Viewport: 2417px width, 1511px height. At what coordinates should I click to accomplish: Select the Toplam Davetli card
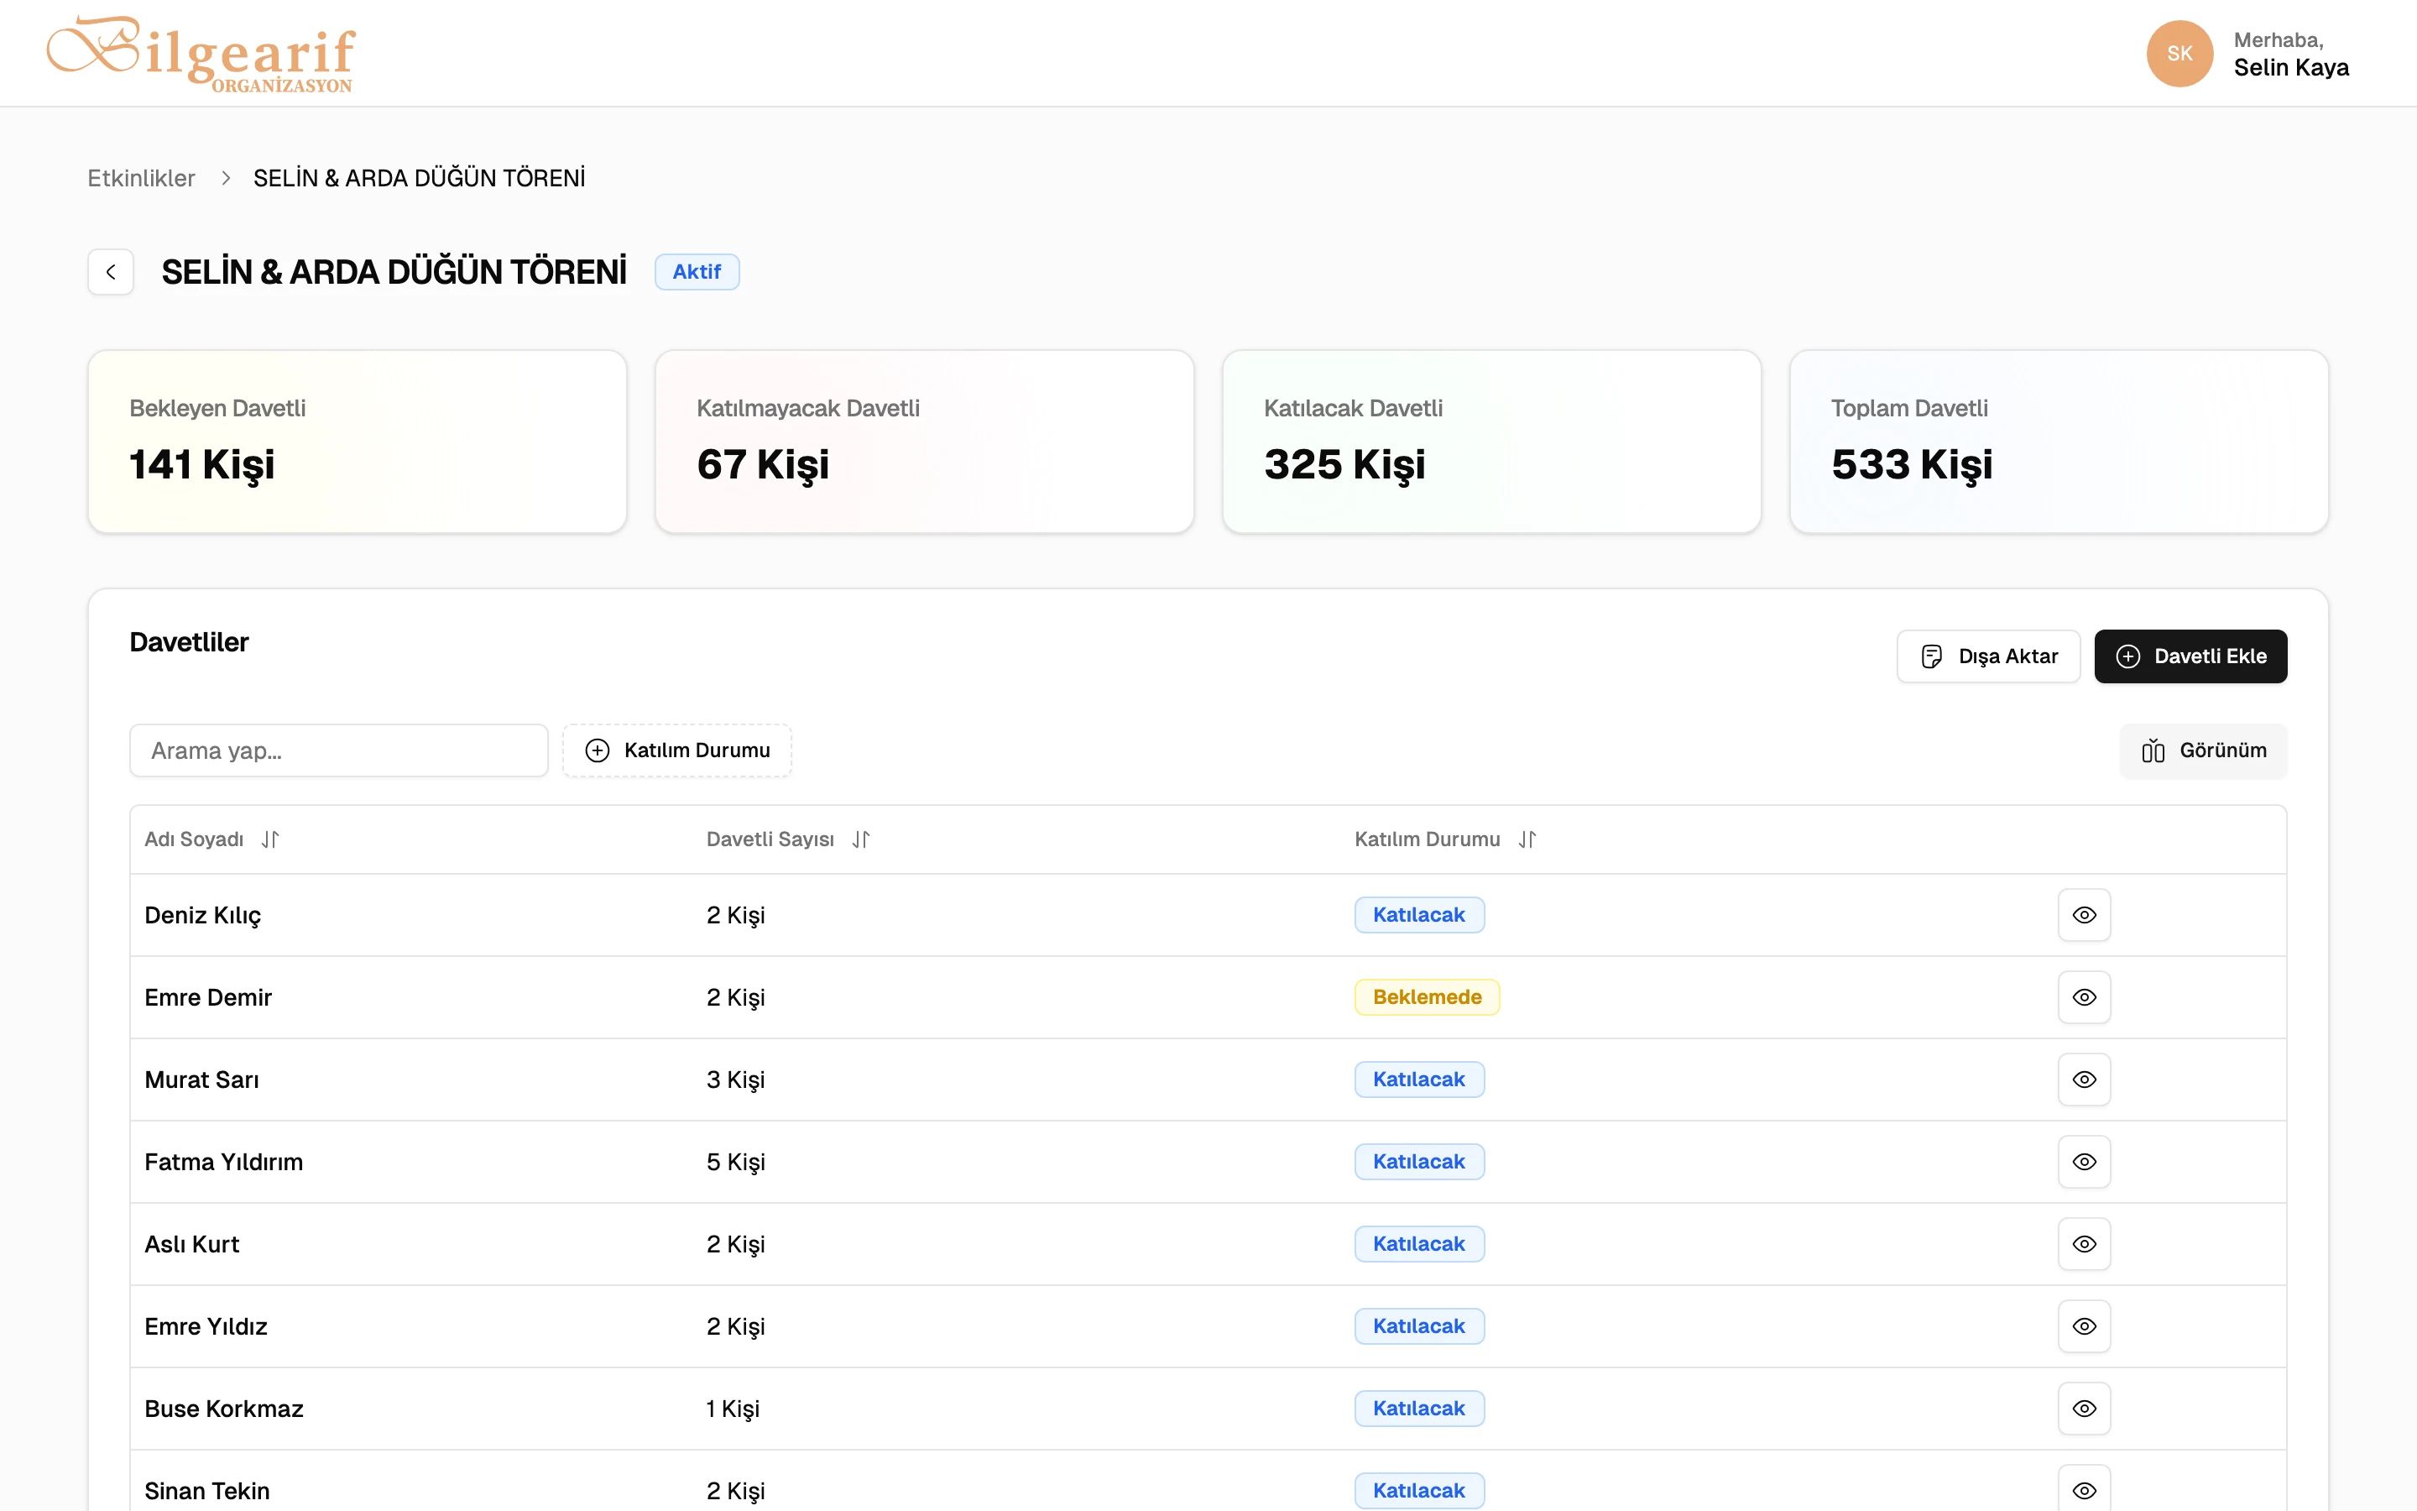click(2059, 442)
